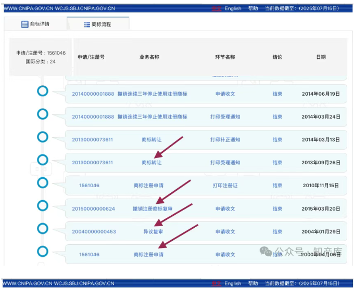Click timeline circle for 2015年03月20日 row
The image size is (355, 288).
(x=43, y=206)
